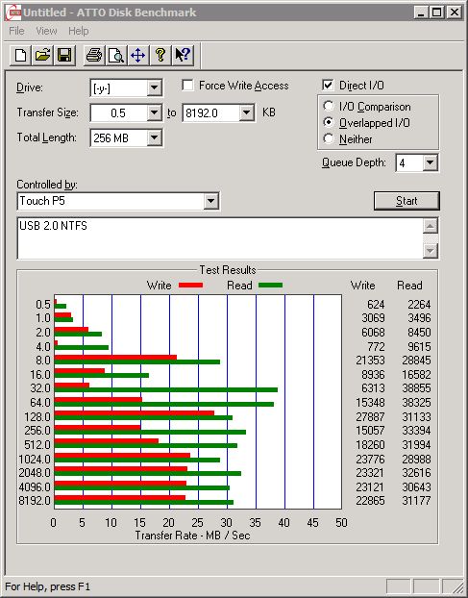Enable Force Write Access checkbox
Screen dimensions: 468x598
[x=187, y=85]
